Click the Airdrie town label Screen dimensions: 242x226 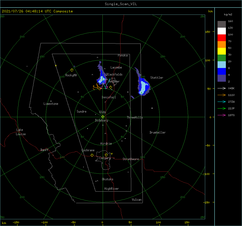click(x=106, y=144)
